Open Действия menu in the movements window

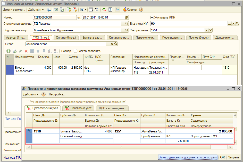31,94
